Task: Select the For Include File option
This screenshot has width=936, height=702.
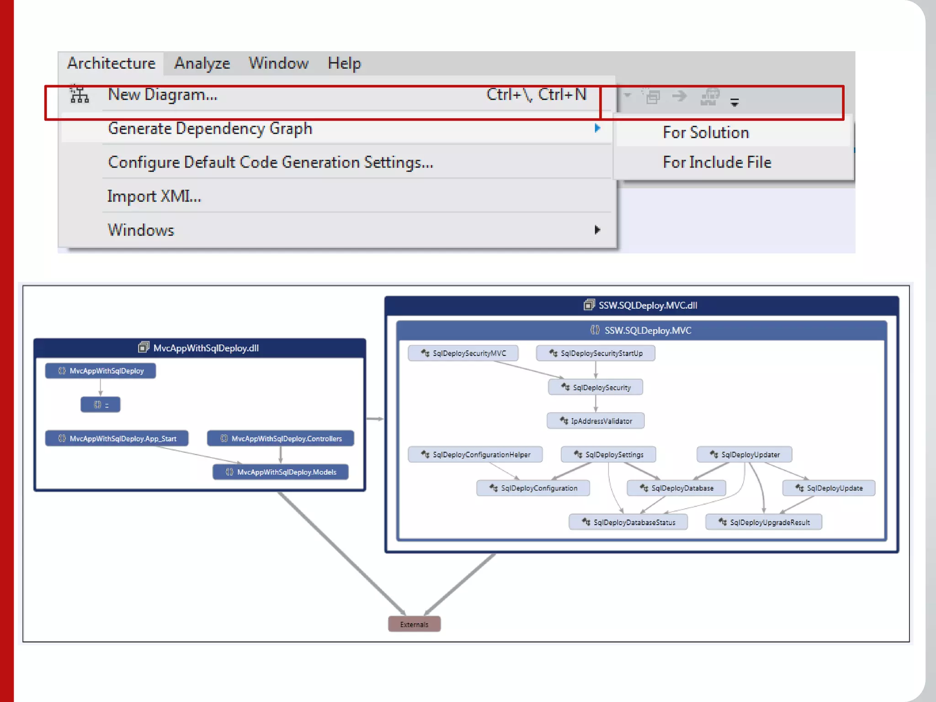Action: click(717, 162)
